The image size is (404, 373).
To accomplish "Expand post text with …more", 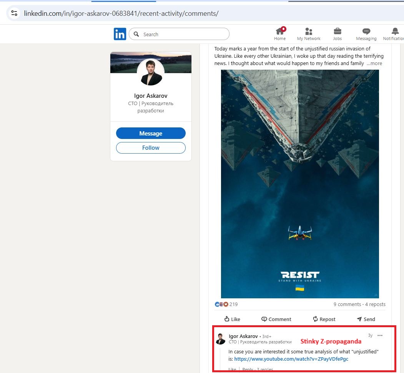I will pyautogui.click(x=374, y=63).
